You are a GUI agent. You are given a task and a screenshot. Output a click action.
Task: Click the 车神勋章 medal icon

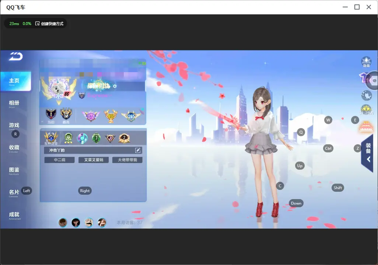(51, 138)
